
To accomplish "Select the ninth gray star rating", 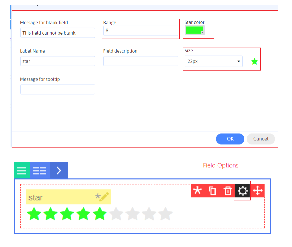I will pyautogui.click(x=165, y=214).
